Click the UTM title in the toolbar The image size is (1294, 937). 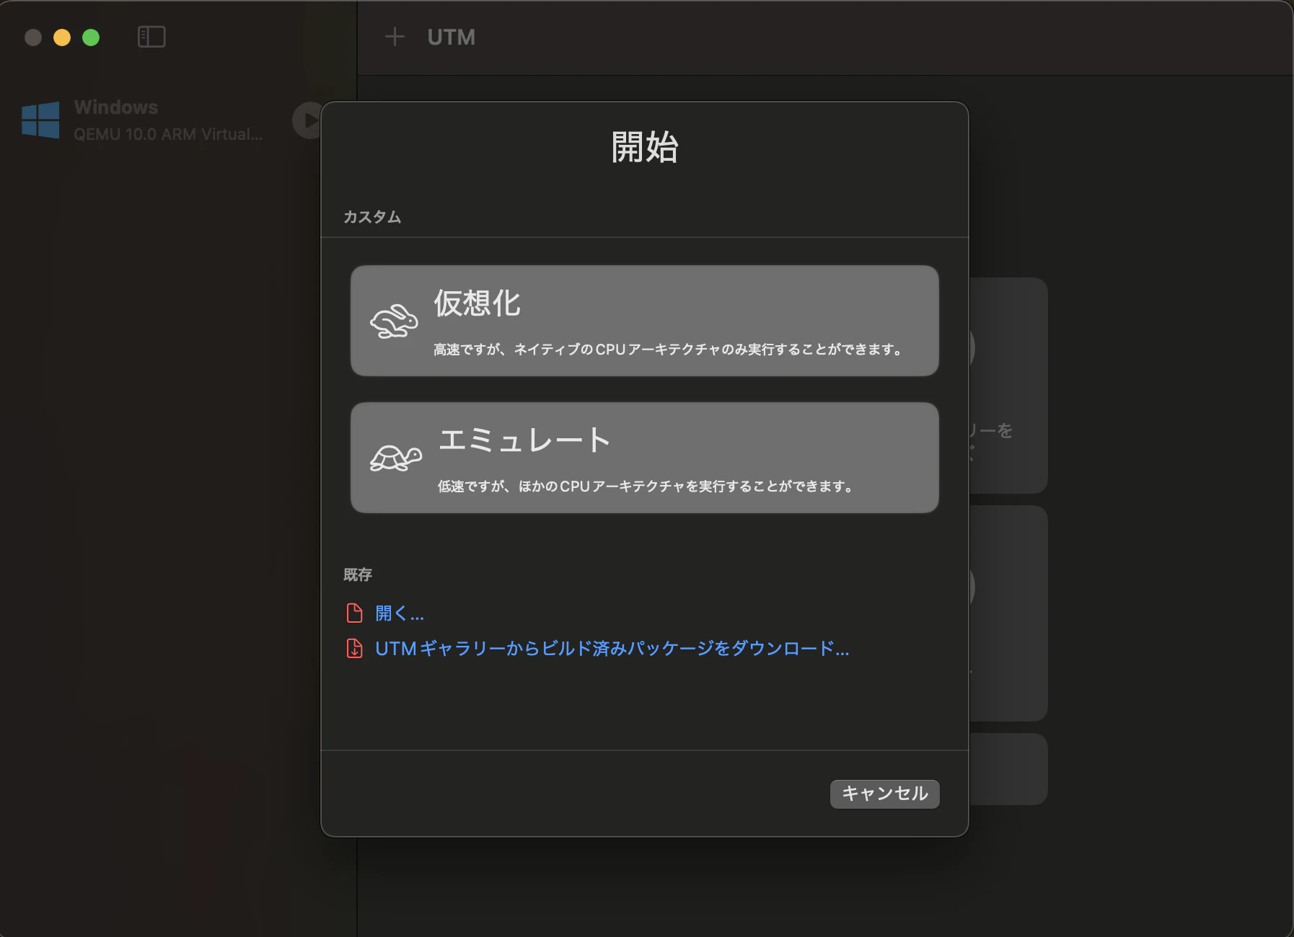[x=452, y=37]
